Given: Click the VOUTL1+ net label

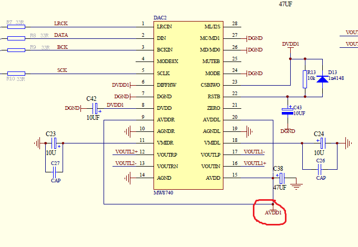Looking at the screenshot, I should (x=255, y=163).
